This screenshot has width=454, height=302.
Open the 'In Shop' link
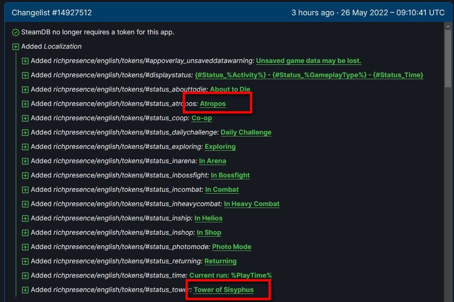(209, 233)
